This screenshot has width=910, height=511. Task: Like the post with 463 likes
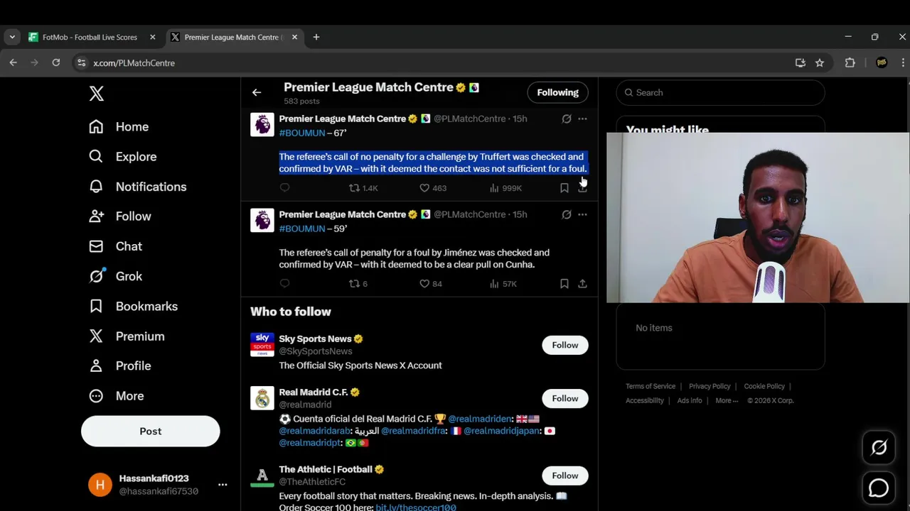[432, 188]
